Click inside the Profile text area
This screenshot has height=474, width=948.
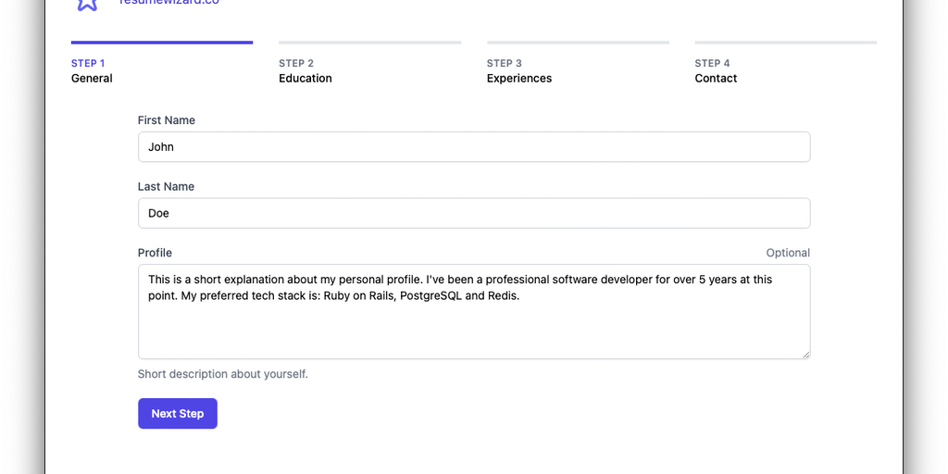pyautogui.click(x=474, y=324)
